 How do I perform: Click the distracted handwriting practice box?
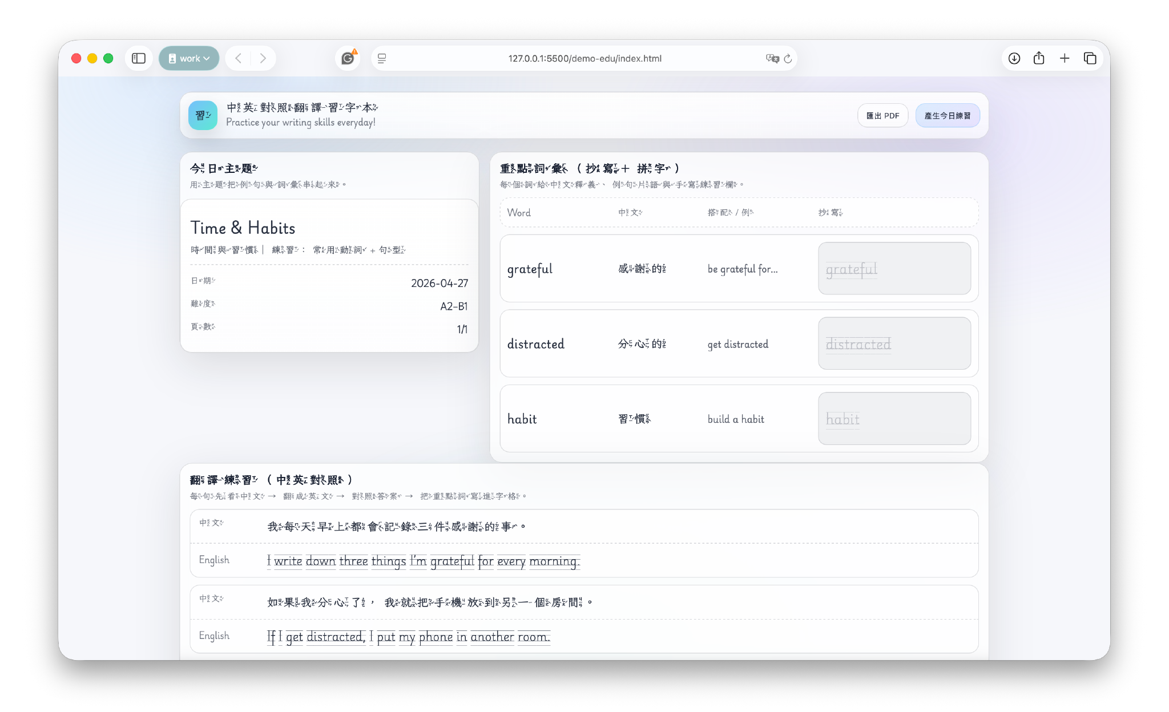[894, 343]
